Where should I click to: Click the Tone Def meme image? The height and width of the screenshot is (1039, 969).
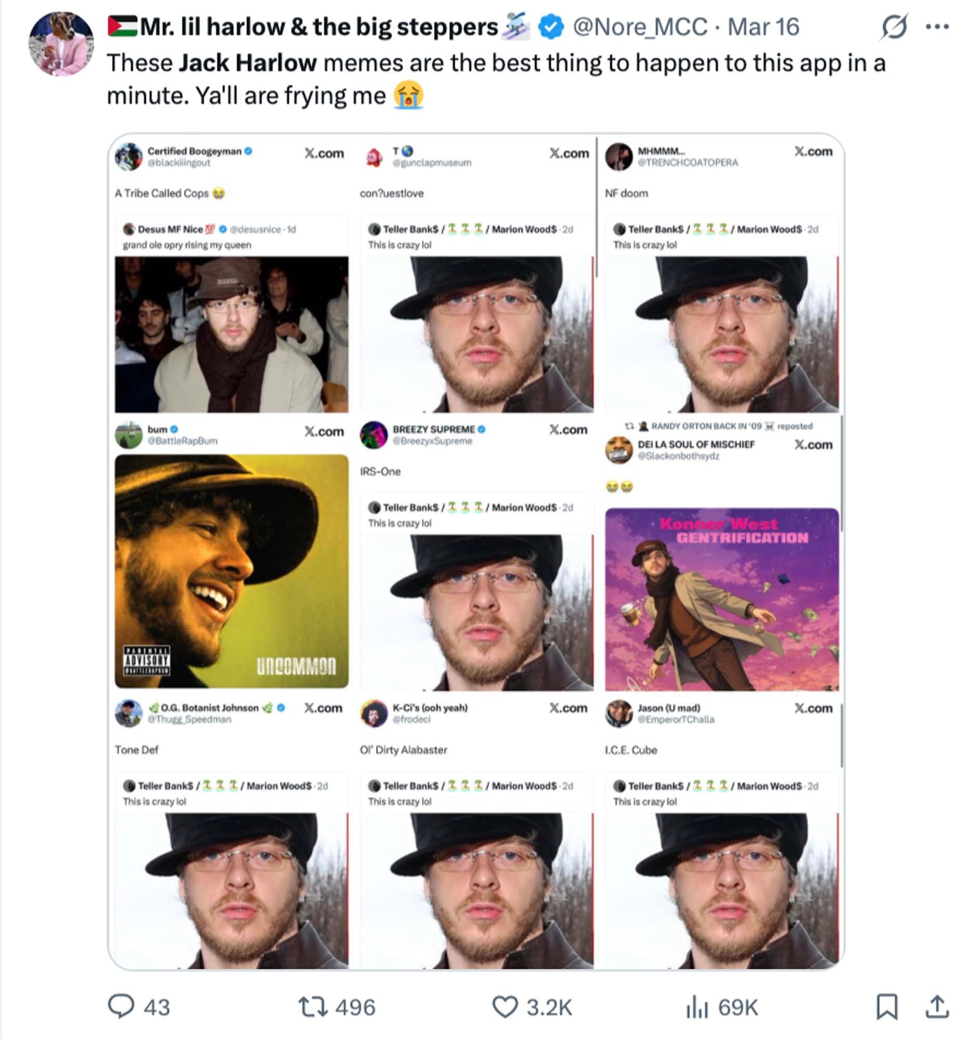(x=232, y=890)
